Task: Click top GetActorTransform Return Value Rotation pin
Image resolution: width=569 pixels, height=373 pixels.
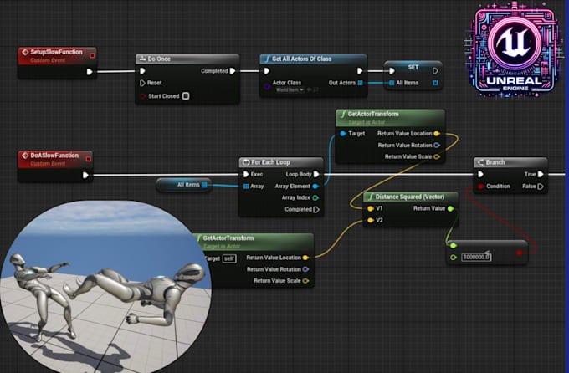Action: point(437,146)
